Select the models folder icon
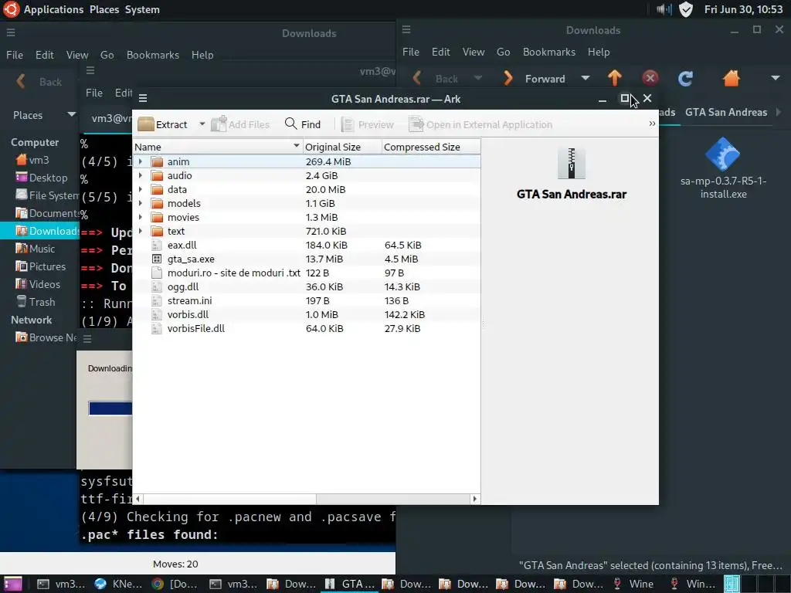Image resolution: width=791 pixels, height=593 pixels. (x=158, y=203)
